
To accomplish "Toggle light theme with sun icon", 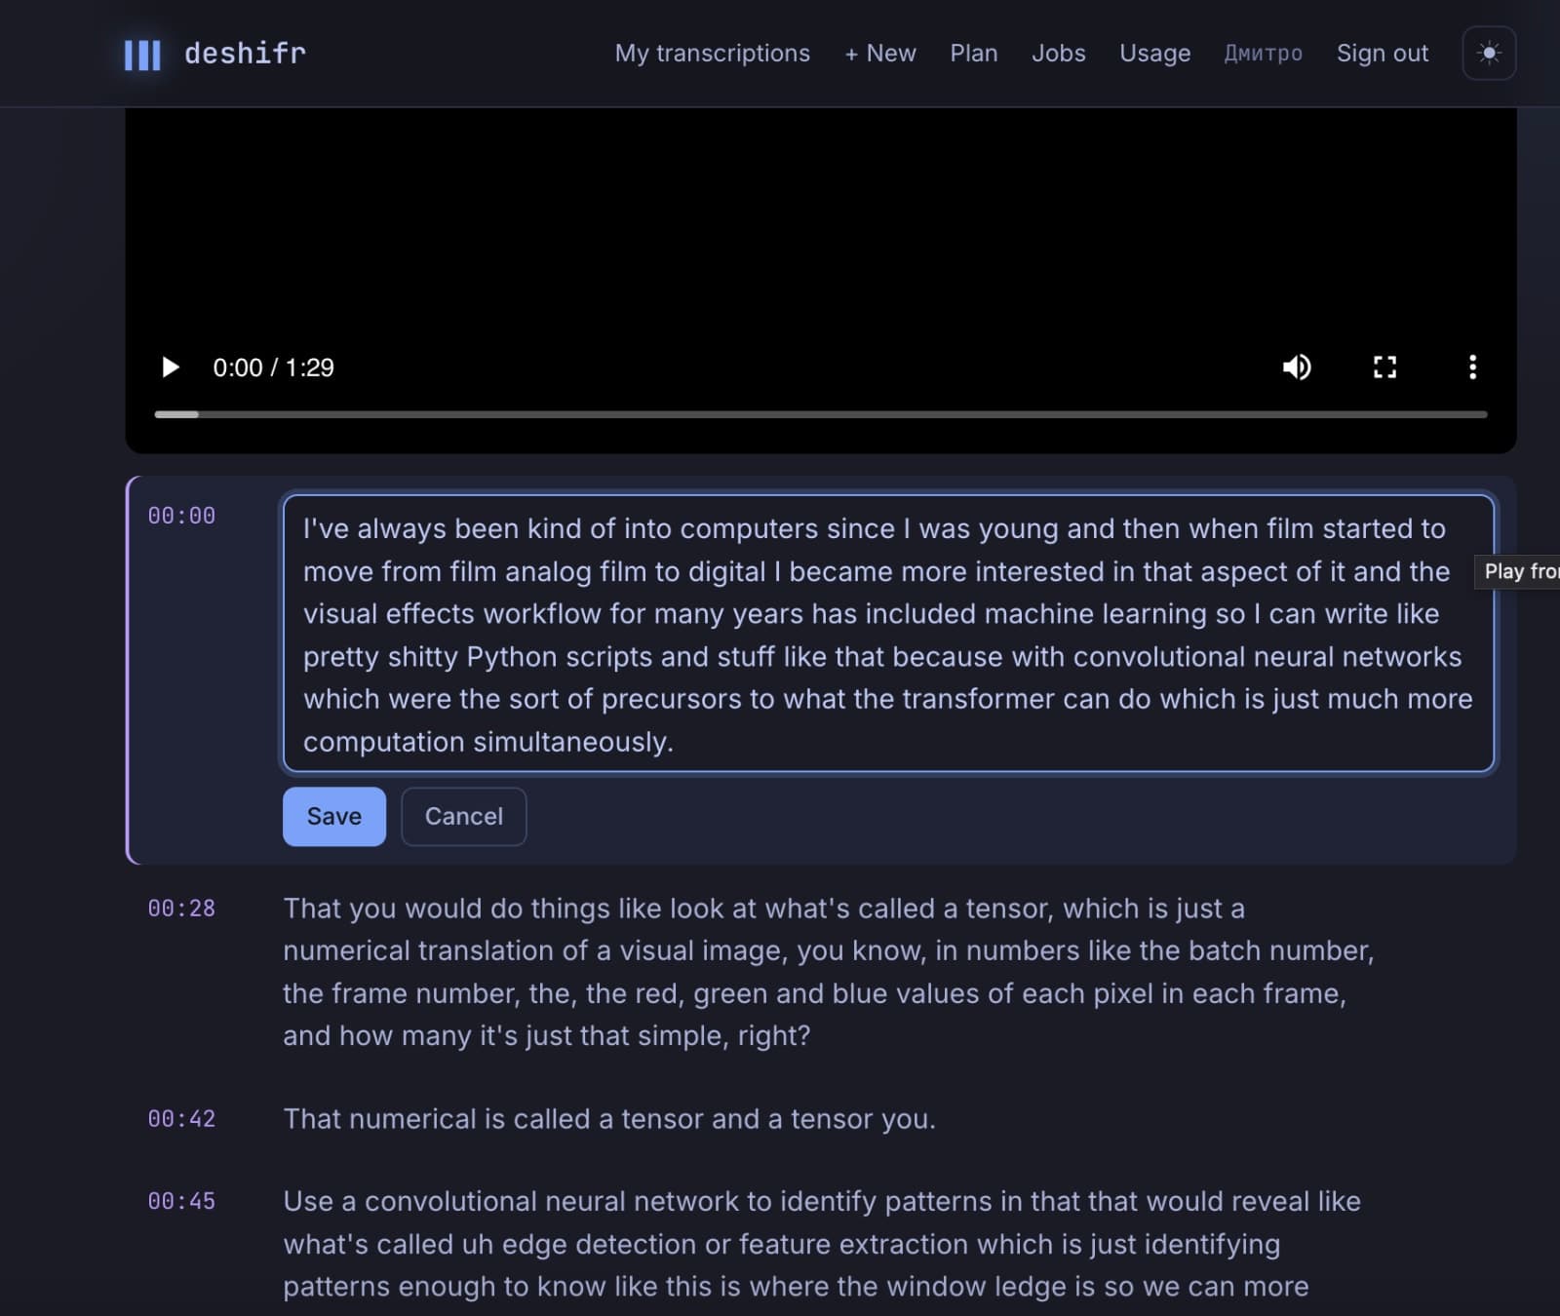I will click(1489, 53).
